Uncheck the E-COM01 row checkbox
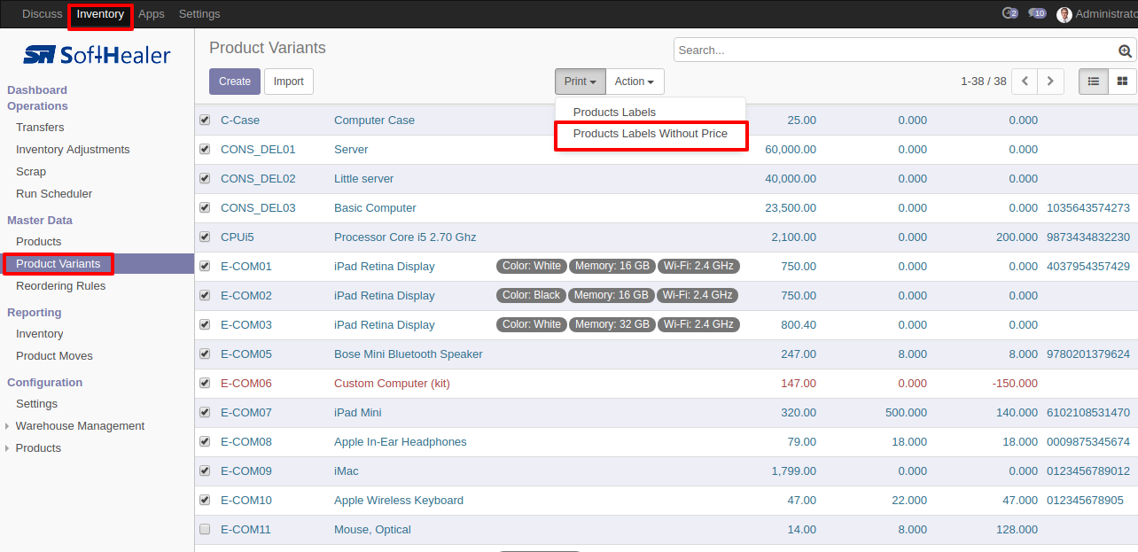Viewport: 1138px width, 552px height. [205, 266]
